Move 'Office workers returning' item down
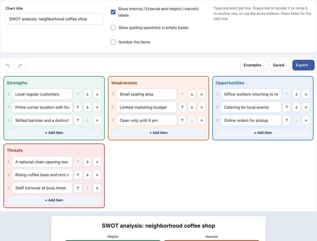The width and height of the screenshot is (317, 241). 296,94
